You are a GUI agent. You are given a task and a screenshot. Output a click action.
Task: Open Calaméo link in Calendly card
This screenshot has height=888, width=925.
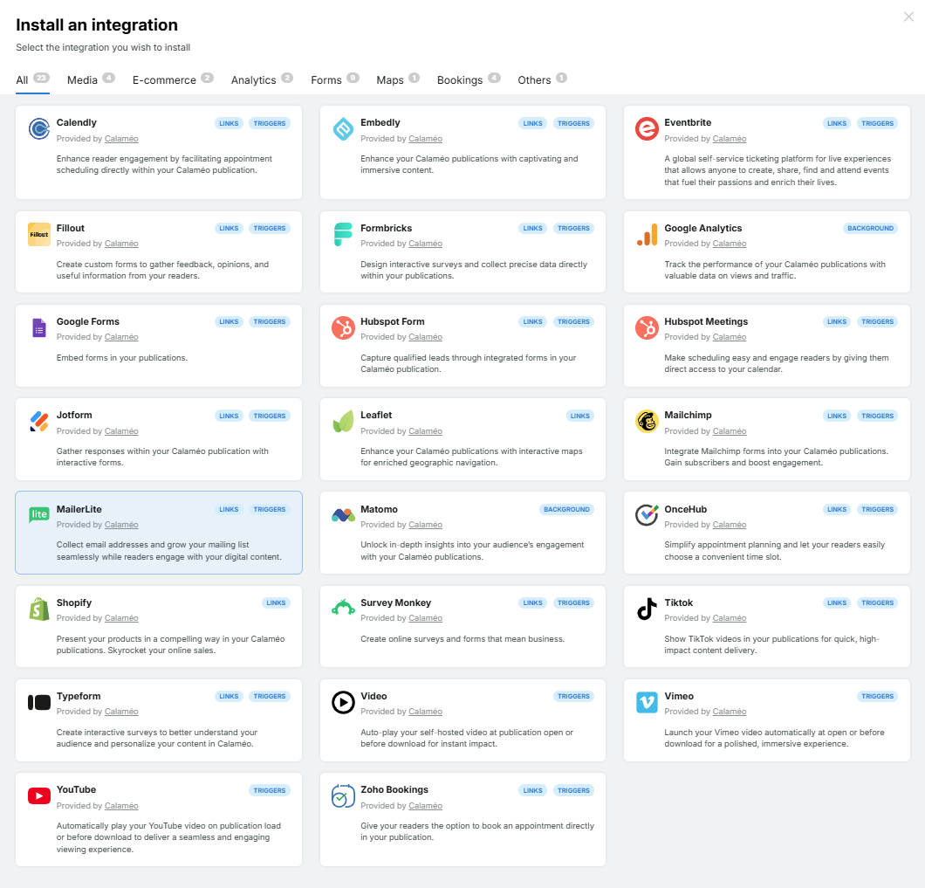[x=121, y=139]
